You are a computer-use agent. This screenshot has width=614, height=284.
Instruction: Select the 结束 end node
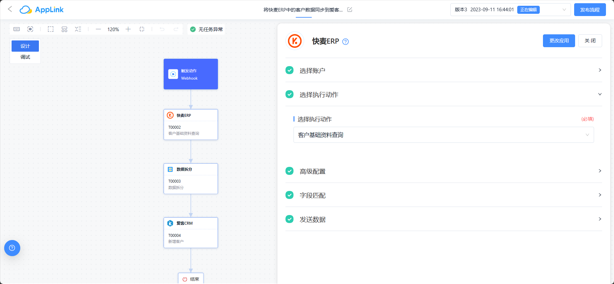click(x=191, y=279)
